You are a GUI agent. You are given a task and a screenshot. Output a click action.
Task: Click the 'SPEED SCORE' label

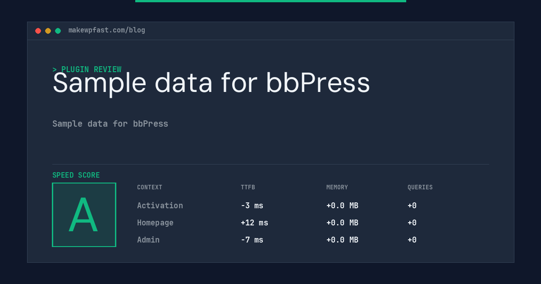76,175
